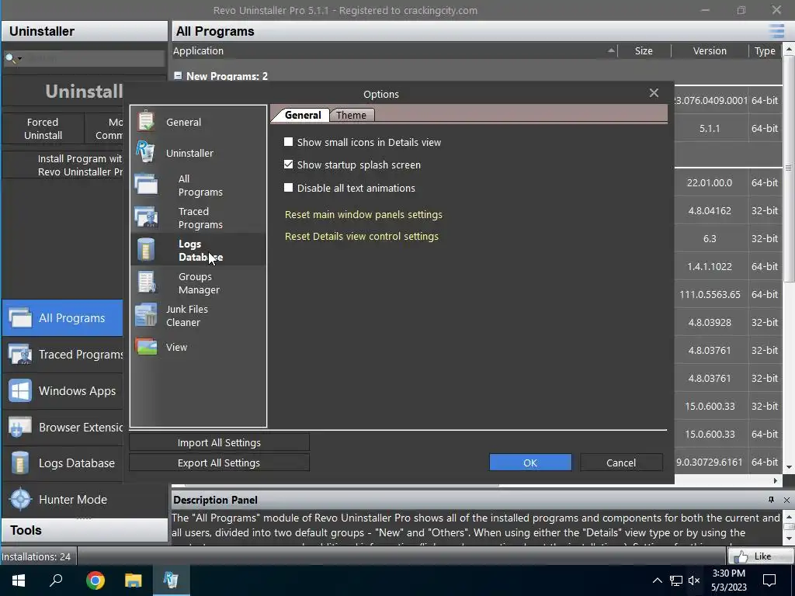Uncheck Show startup splash screen

tap(289, 165)
